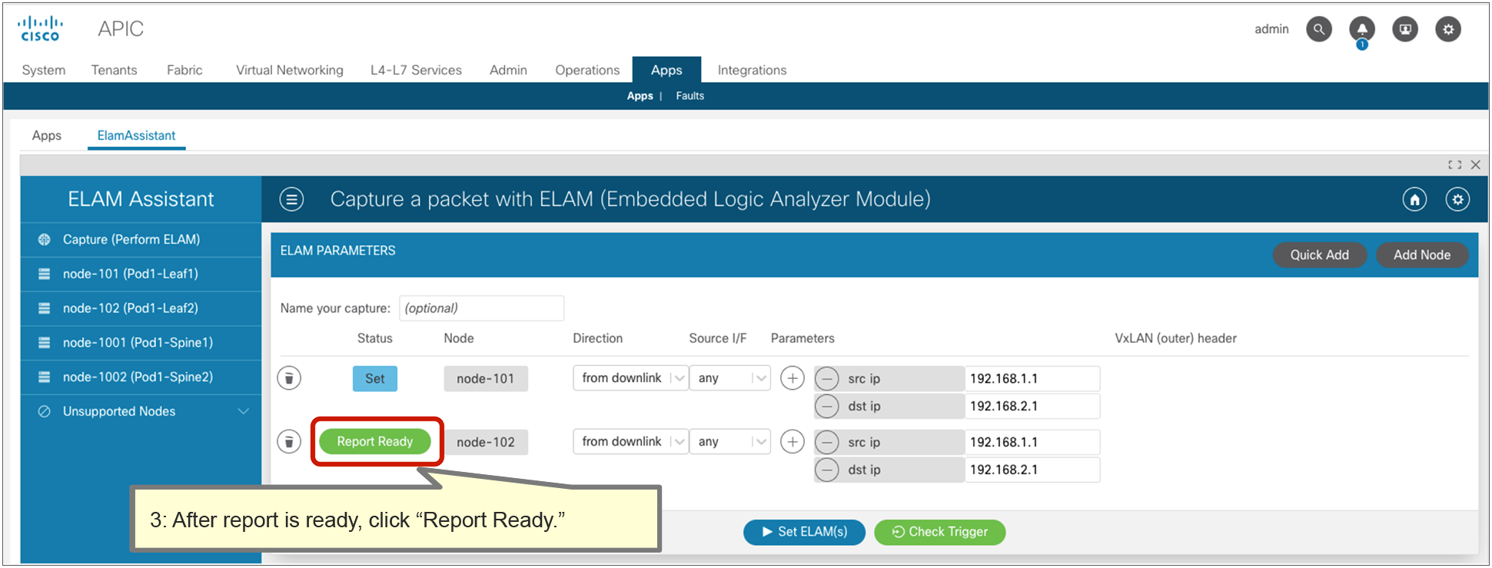
Task: Open the System menu
Action: pyautogui.click(x=44, y=70)
